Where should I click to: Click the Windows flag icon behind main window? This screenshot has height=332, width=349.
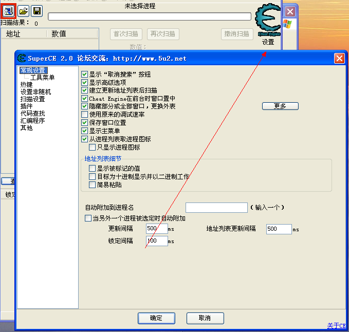(287, 24)
